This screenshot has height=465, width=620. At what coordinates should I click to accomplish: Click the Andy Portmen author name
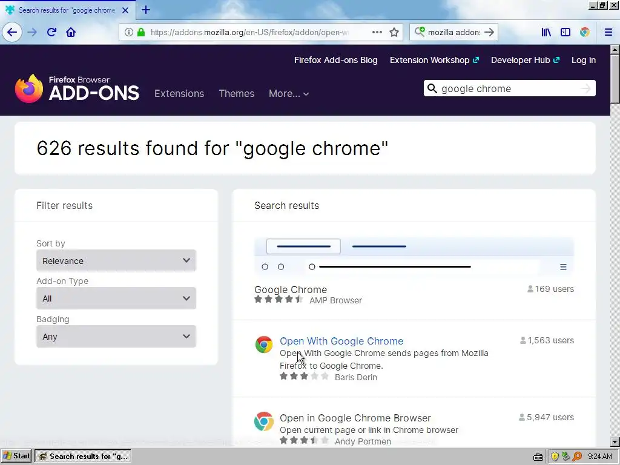363,441
